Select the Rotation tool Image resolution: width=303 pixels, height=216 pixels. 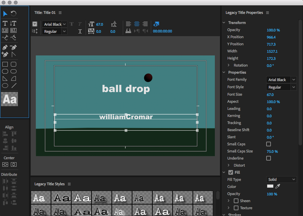[x=14, y=14]
